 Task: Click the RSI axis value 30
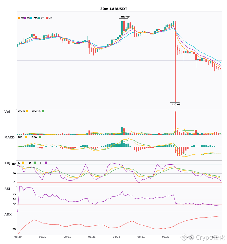click(15, 204)
